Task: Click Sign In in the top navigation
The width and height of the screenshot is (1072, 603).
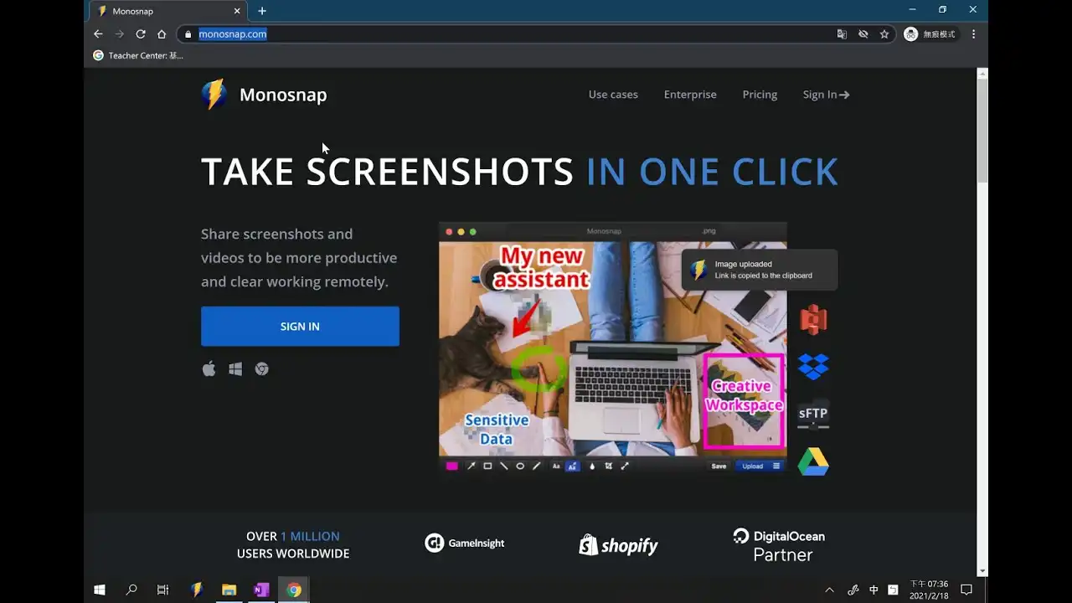Action: click(826, 95)
